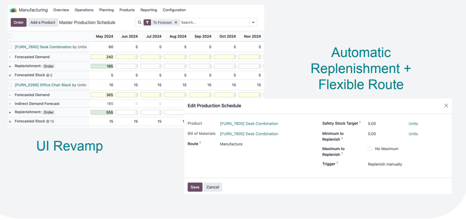Open the Product field showing Desk Combination
This screenshot has width=466, height=220.
(249, 124)
